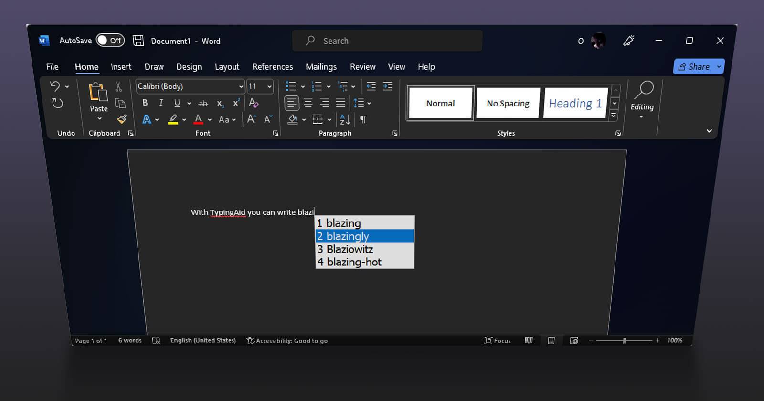This screenshot has height=401, width=764.
Task: Click the Search box in title bar
Action: 387,41
